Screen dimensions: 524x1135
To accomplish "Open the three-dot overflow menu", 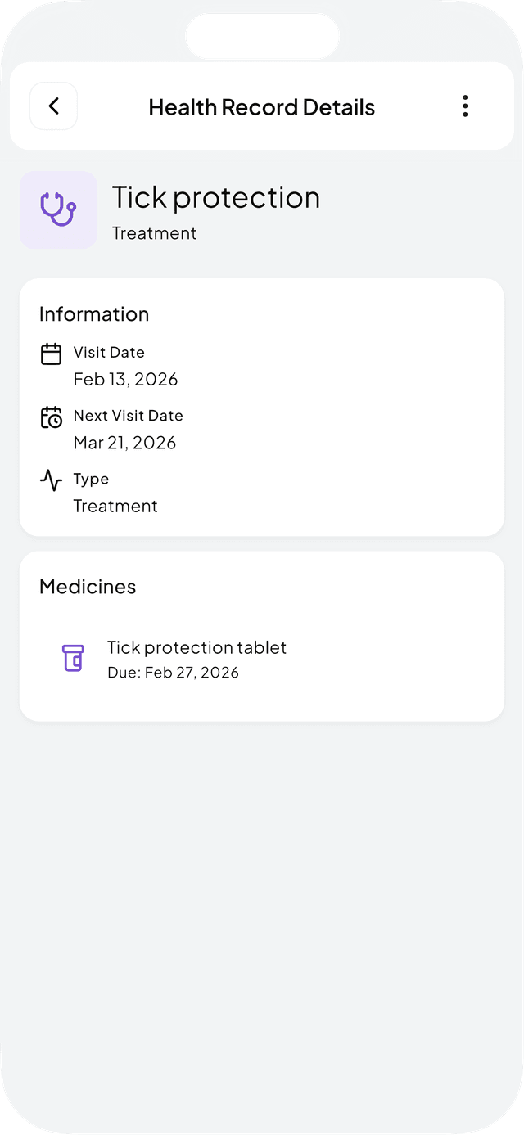I will (465, 106).
